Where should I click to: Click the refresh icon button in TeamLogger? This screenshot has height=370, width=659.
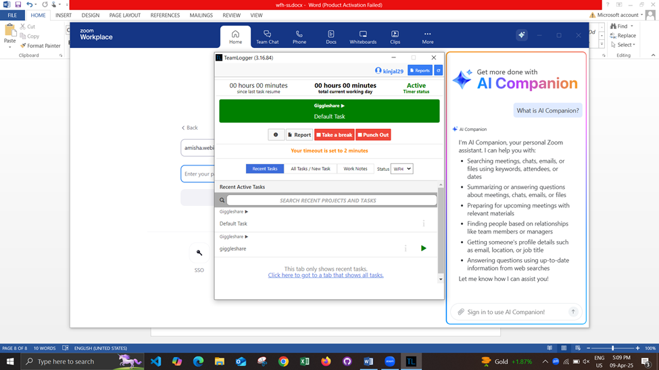tap(439, 70)
